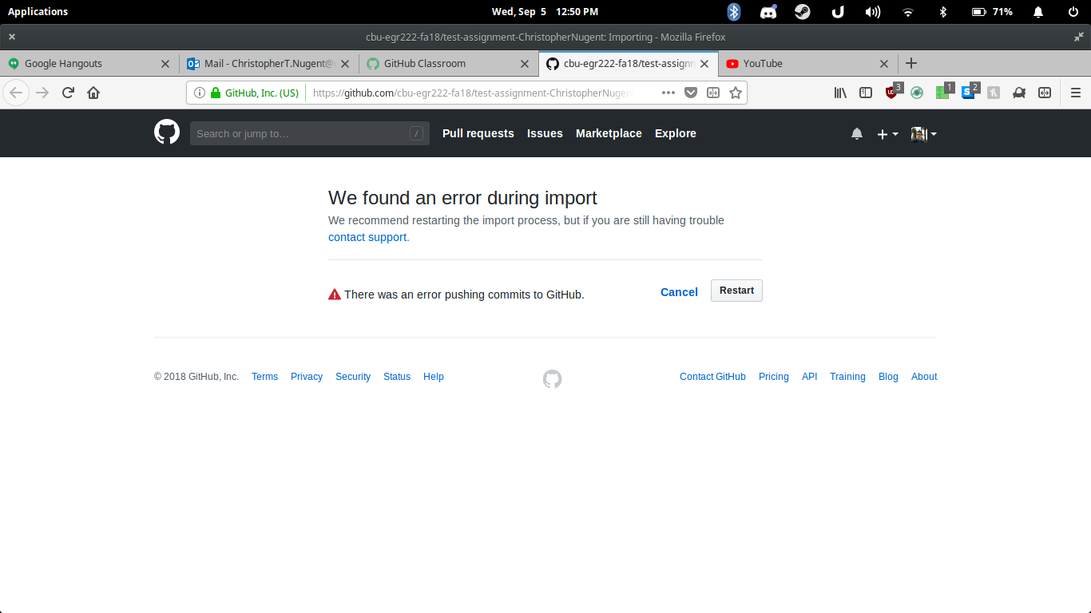The width and height of the screenshot is (1091, 613).
Task: Open Steam tray icon
Action: [803, 12]
